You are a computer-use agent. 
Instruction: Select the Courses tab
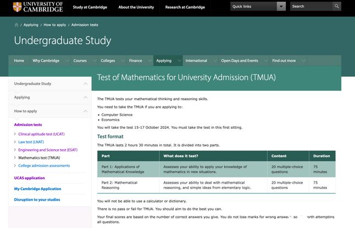pyautogui.click(x=80, y=60)
